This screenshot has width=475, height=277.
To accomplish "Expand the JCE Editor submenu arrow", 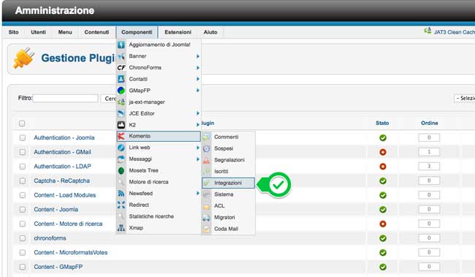I will pos(197,113).
